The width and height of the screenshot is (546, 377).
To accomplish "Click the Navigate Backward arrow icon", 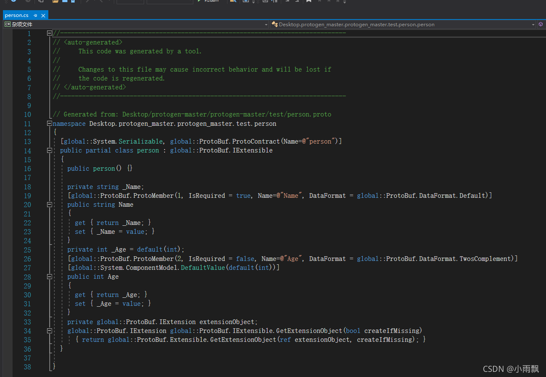I will tap(86, 3).
